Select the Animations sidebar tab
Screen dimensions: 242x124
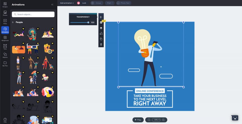tap(5, 30)
